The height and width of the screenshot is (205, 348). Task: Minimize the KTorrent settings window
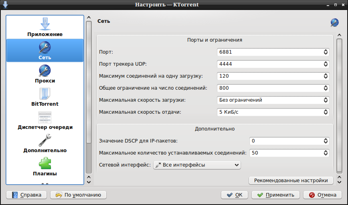pos(328,5)
